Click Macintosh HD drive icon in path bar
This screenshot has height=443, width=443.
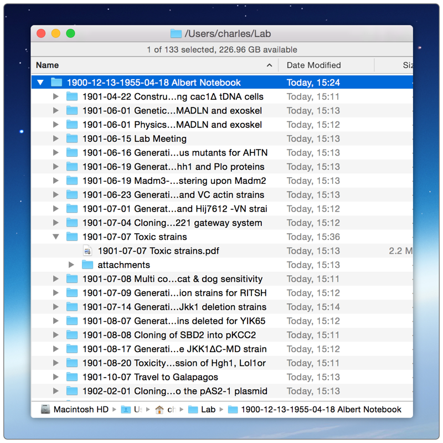(45, 409)
